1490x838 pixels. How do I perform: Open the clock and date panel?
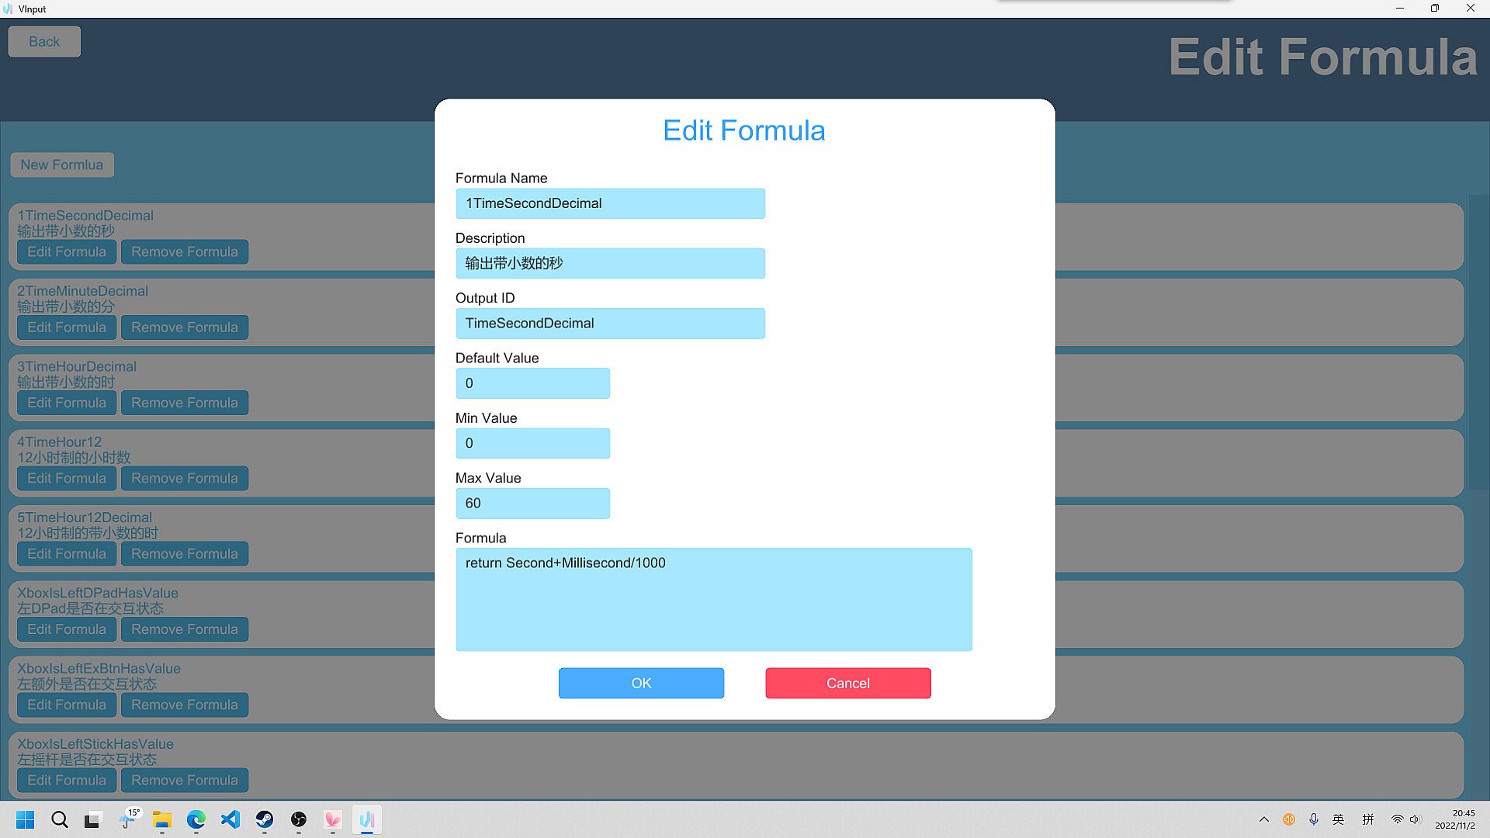pos(1454,819)
